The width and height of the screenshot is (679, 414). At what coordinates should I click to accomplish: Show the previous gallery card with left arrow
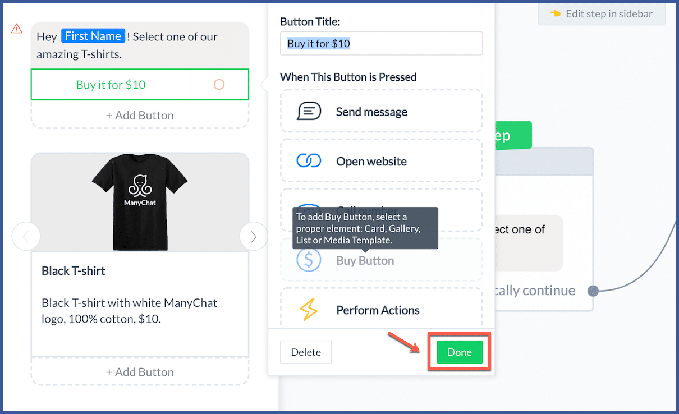point(26,236)
